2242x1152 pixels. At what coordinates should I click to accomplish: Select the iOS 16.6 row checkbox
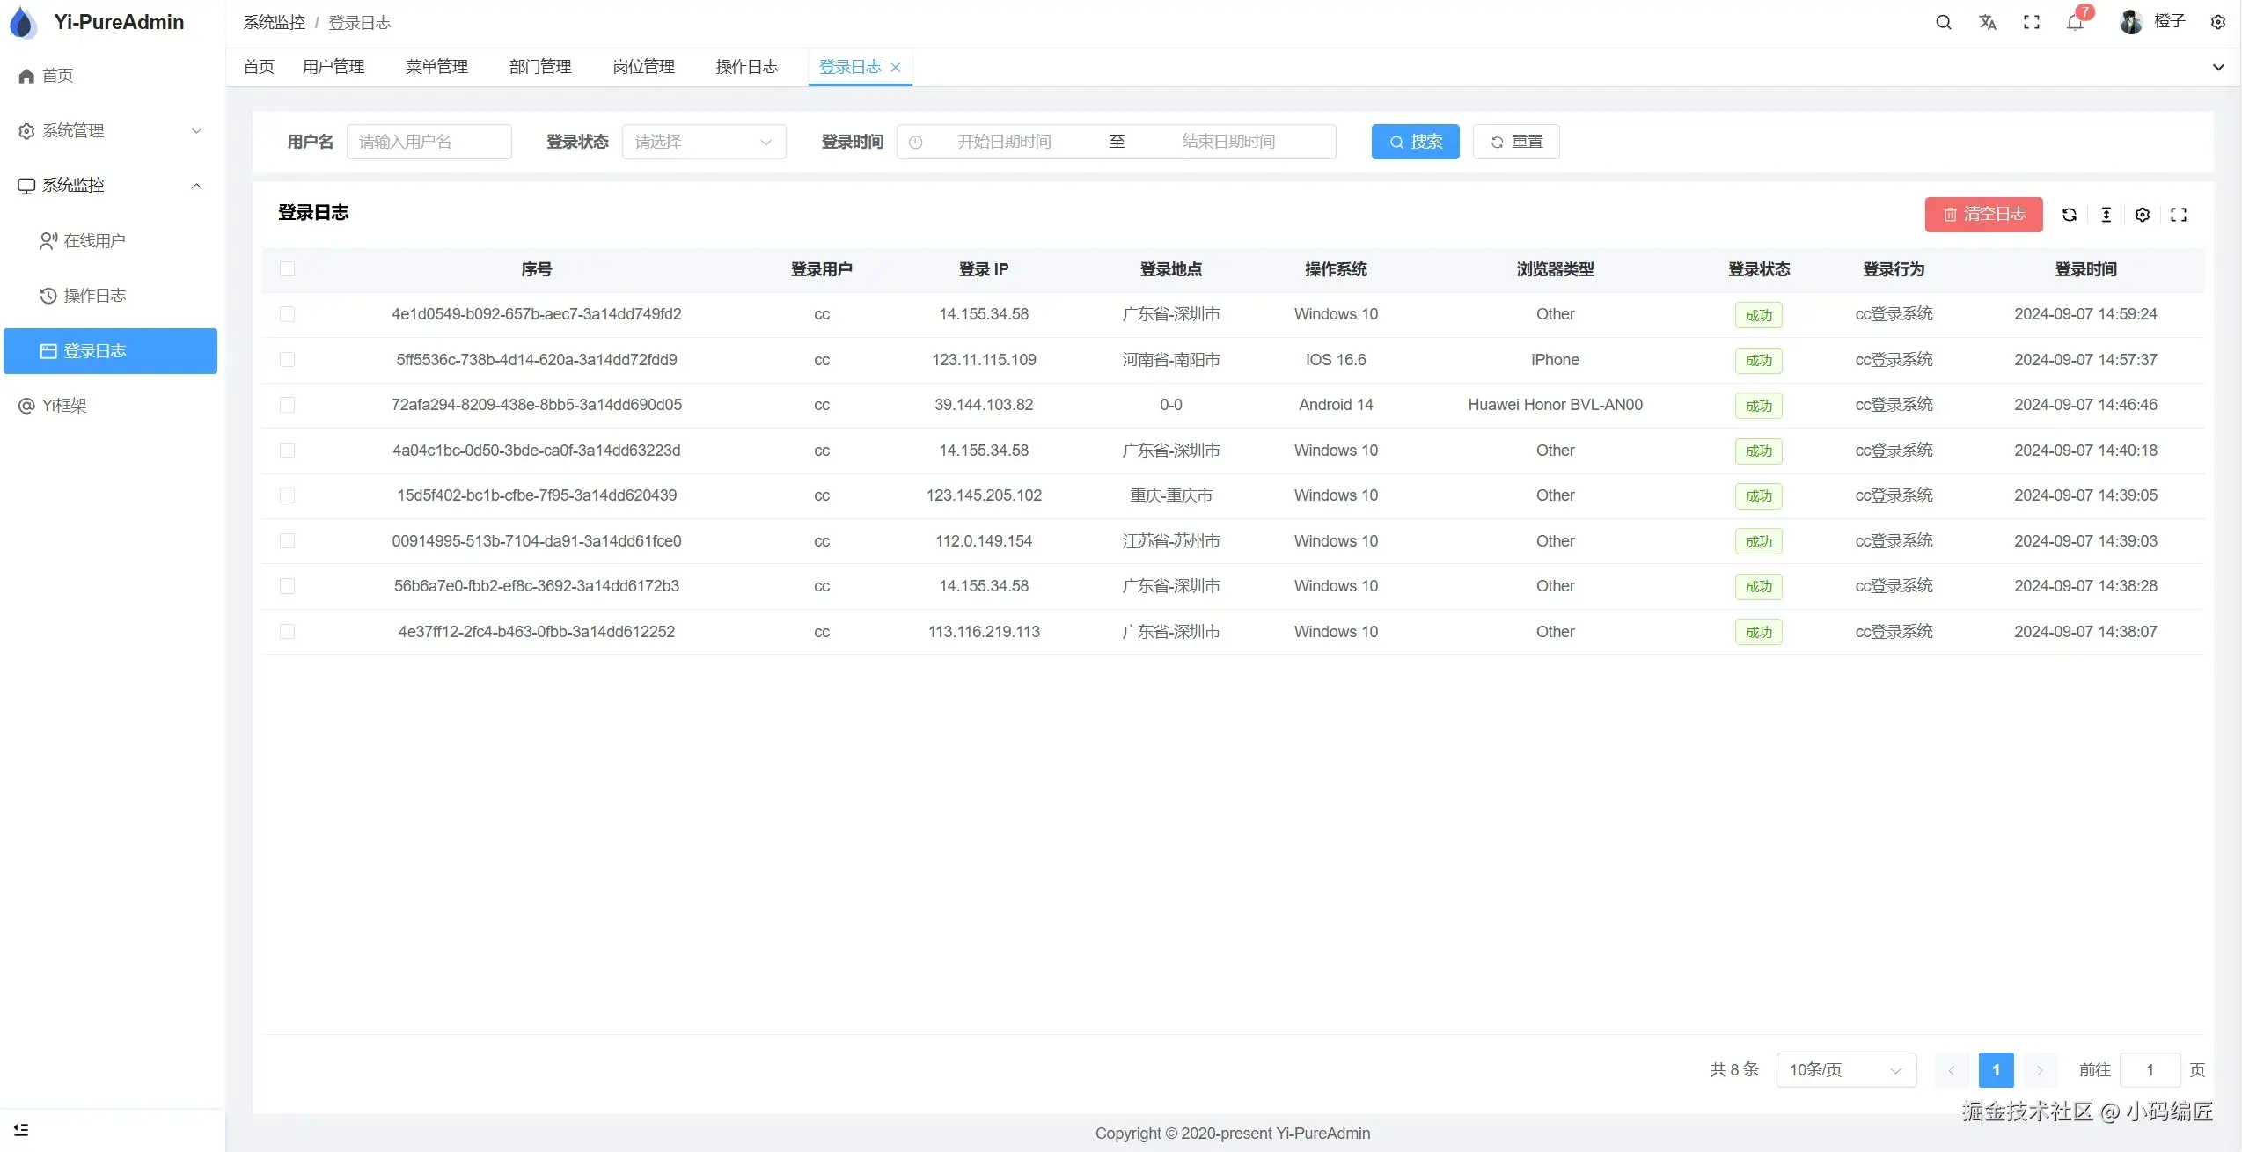(287, 360)
